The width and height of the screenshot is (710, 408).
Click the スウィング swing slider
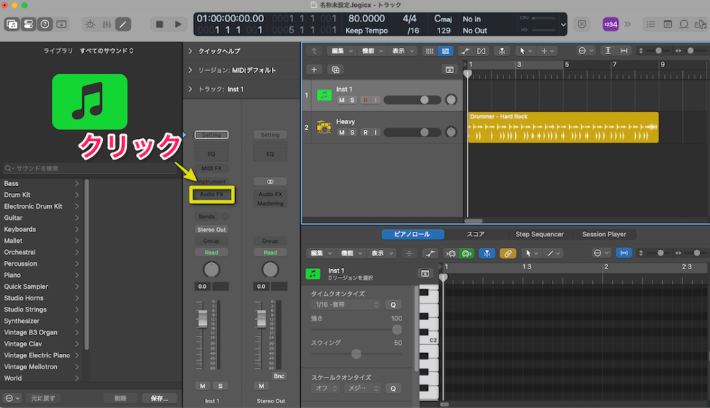356,354
